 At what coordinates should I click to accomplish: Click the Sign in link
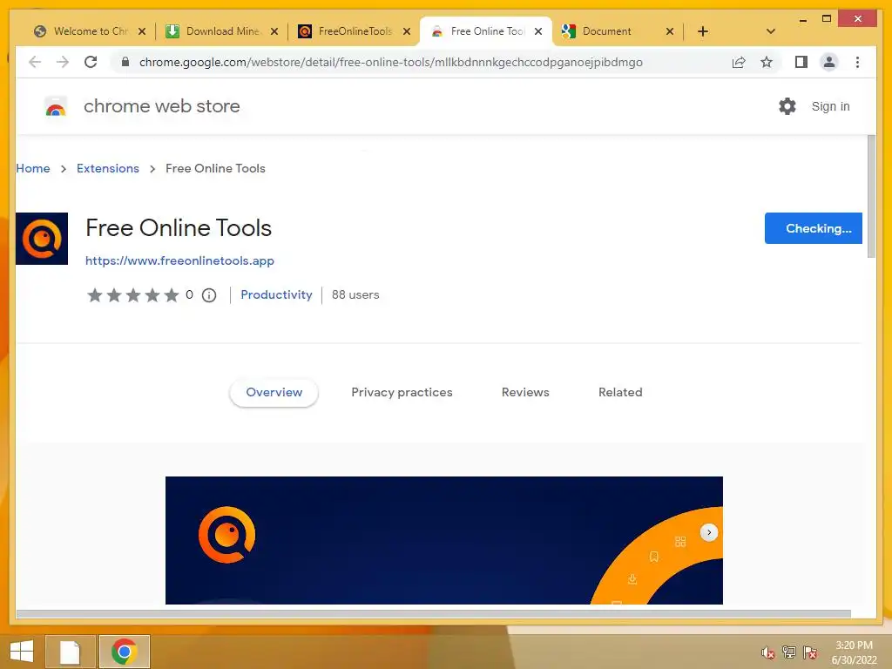point(830,106)
